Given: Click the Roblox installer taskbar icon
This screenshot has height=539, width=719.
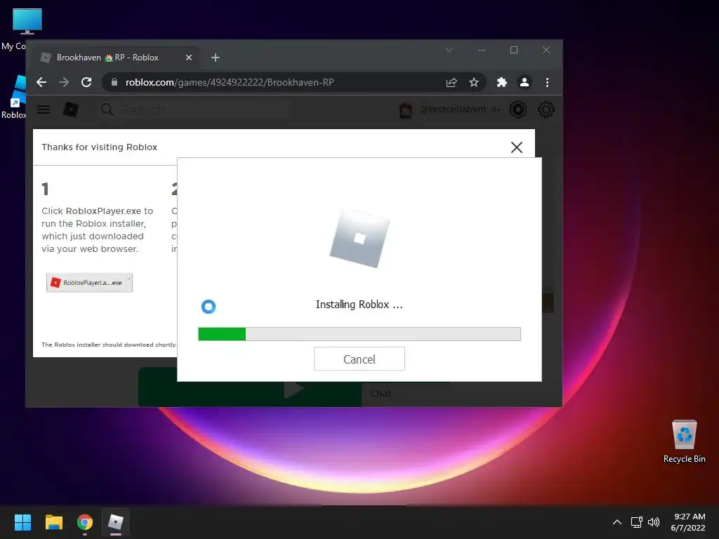Looking at the screenshot, I should click(116, 522).
